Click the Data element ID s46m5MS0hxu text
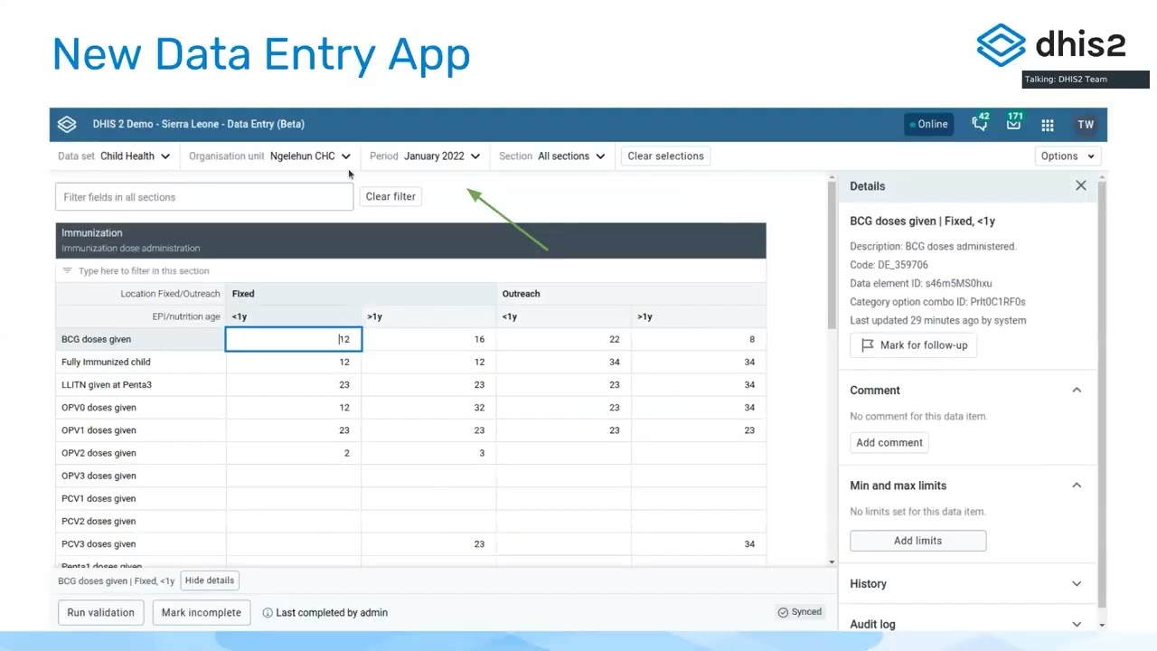Image resolution: width=1157 pixels, height=651 pixels. tap(920, 283)
